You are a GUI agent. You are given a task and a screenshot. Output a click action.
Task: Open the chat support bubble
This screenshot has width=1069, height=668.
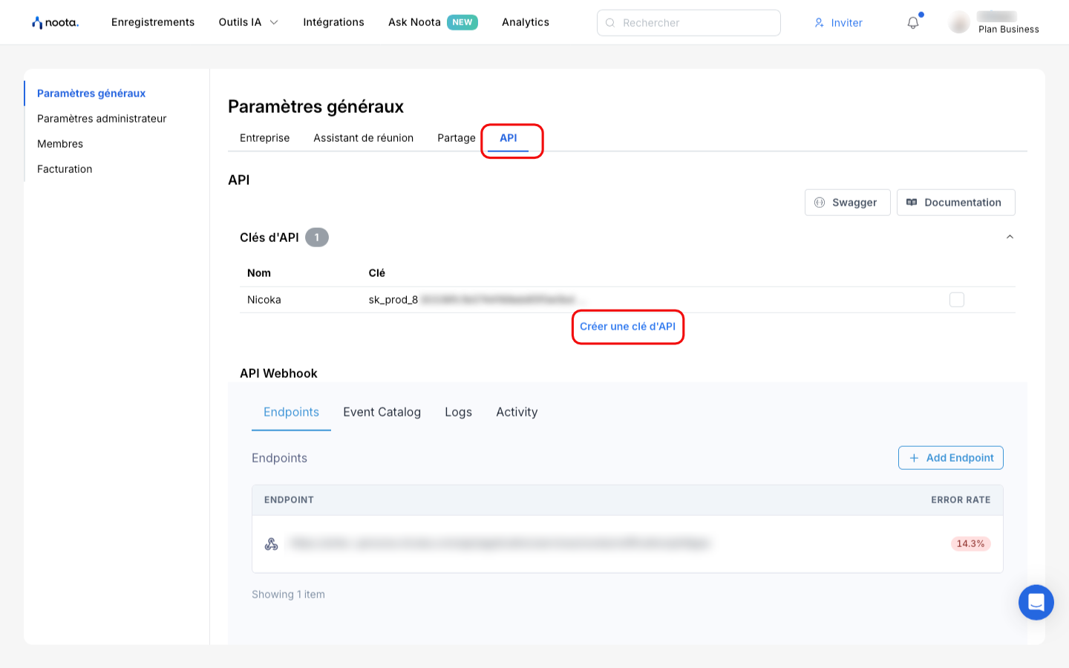click(x=1036, y=602)
